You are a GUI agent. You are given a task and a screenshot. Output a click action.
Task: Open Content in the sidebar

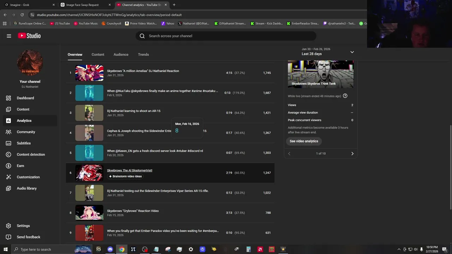(x=23, y=109)
